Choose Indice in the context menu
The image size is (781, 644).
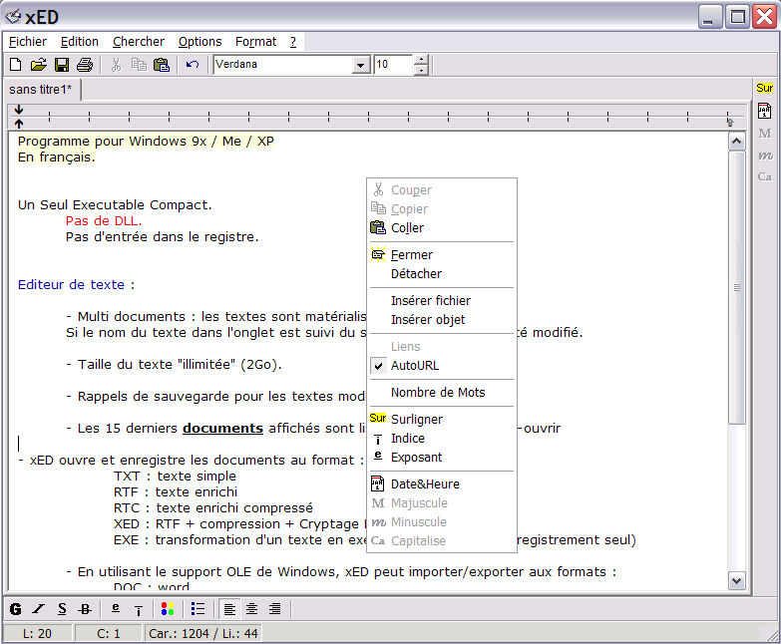[x=441, y=438]
